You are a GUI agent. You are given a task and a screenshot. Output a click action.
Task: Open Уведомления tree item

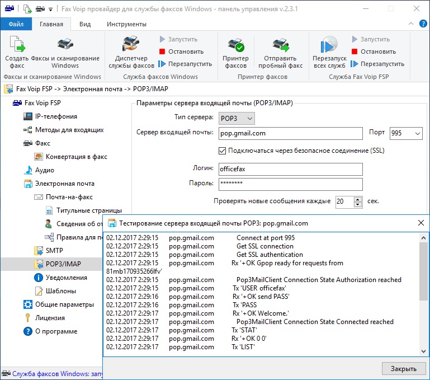pos(60,278)
